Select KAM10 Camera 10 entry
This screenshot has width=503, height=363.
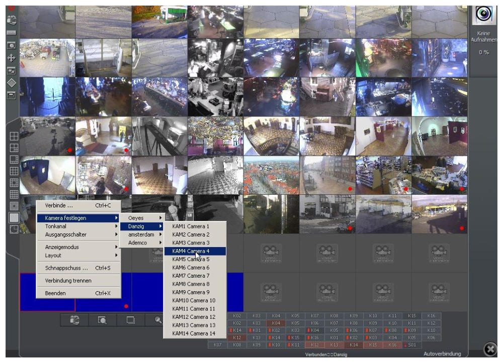coord(195,300)
